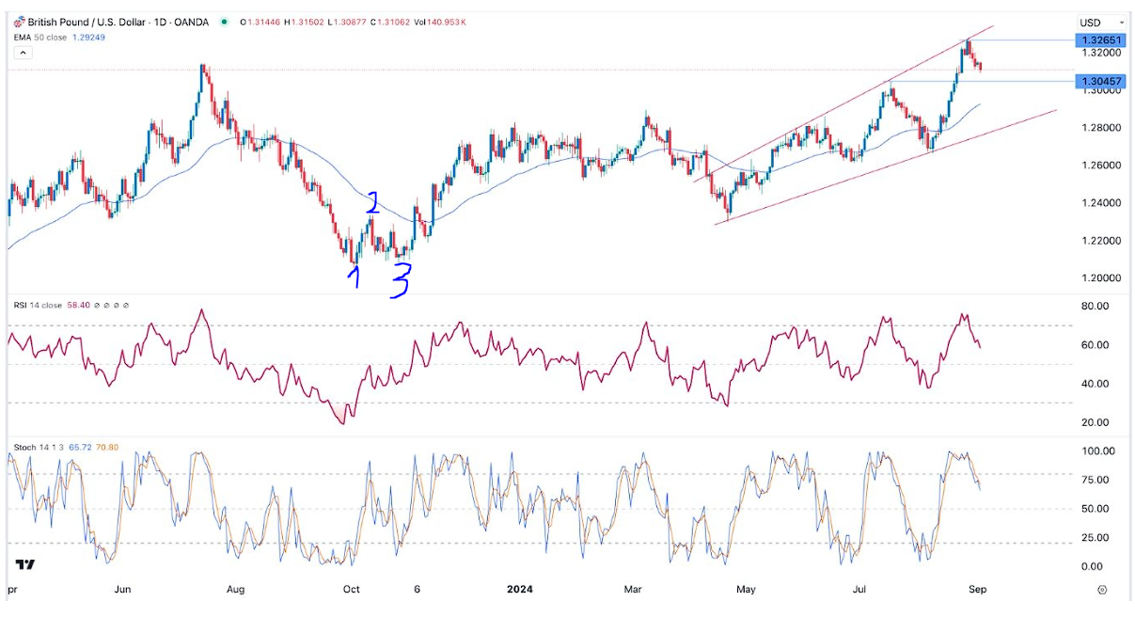The image size is (1135, 617).
Task: Open chart settings via the gear icon
Action: 1101,591
